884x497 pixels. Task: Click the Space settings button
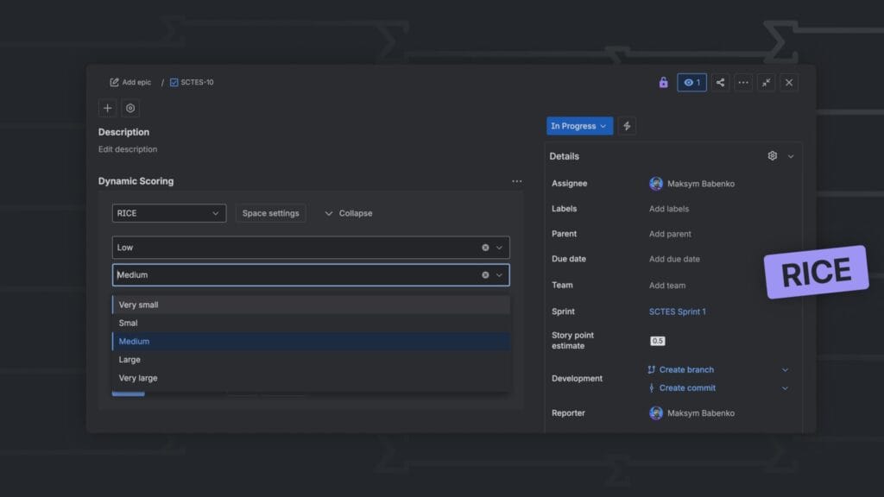pyautogui.click(x=270, y=213)
